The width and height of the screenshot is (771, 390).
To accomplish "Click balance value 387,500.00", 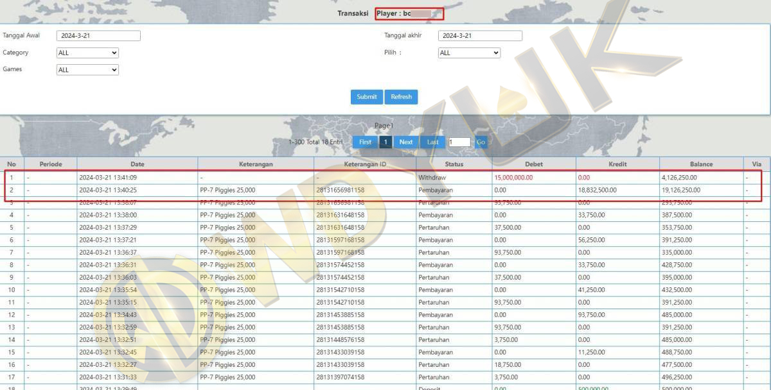I will 678,216.
